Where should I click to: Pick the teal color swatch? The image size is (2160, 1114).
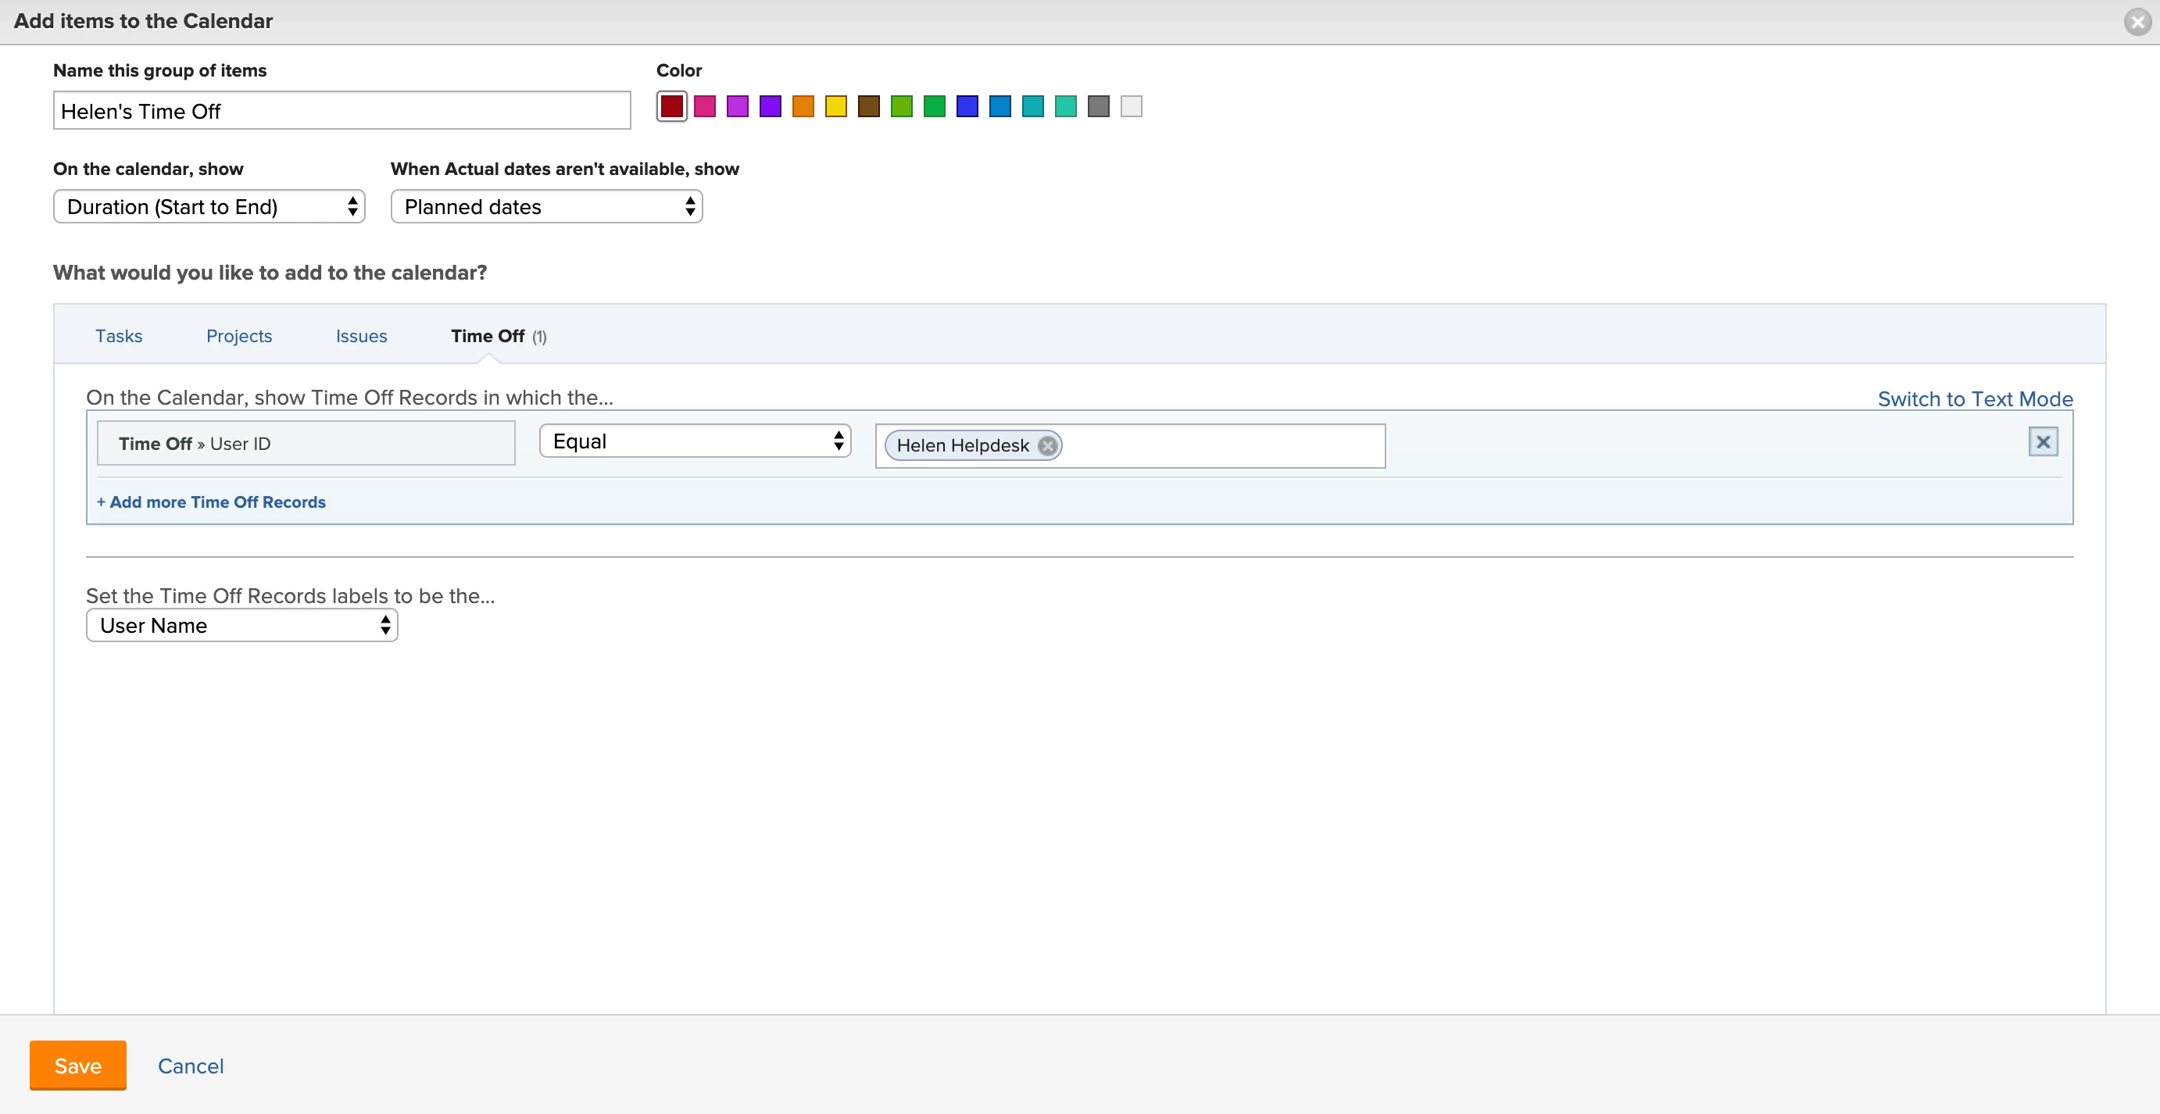[x=1032, y=106]
